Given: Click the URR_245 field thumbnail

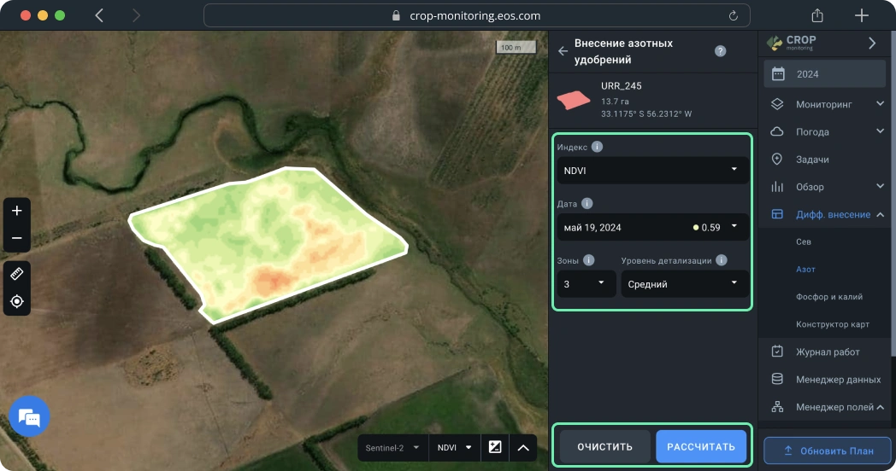Looking at the screenshot, I should click(574, 99).
